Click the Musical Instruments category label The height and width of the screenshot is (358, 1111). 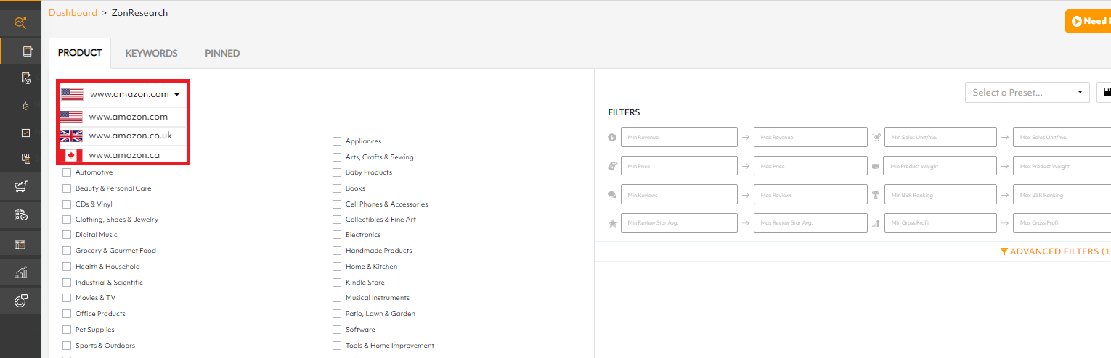pyautogui.click(x=377, y=298)
